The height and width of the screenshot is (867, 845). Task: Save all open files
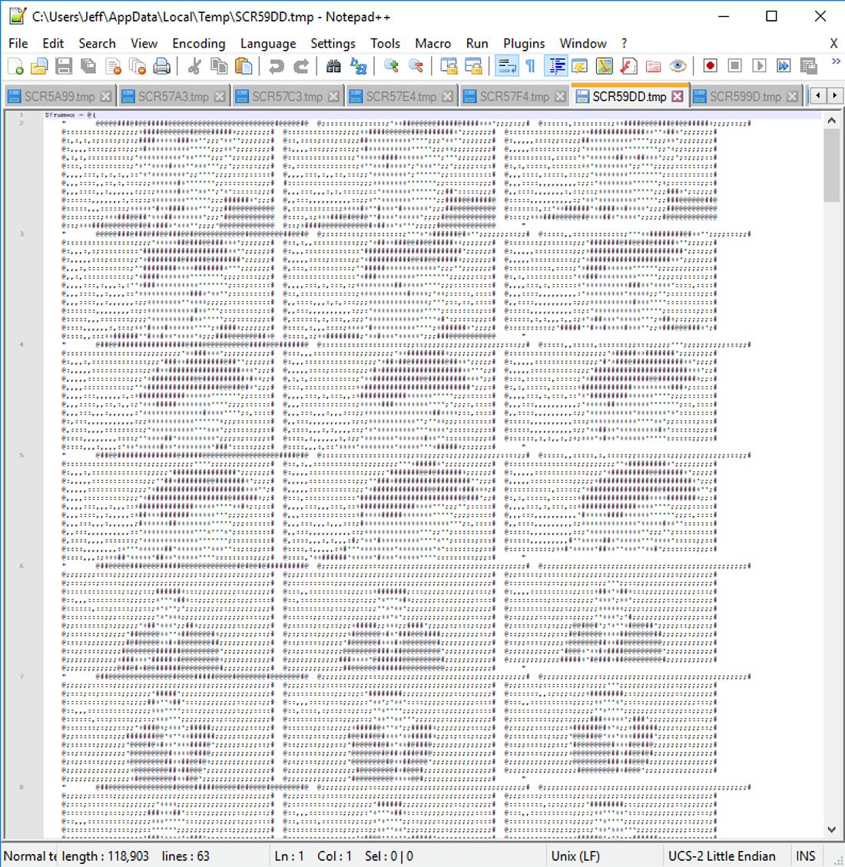click(88, 66)
